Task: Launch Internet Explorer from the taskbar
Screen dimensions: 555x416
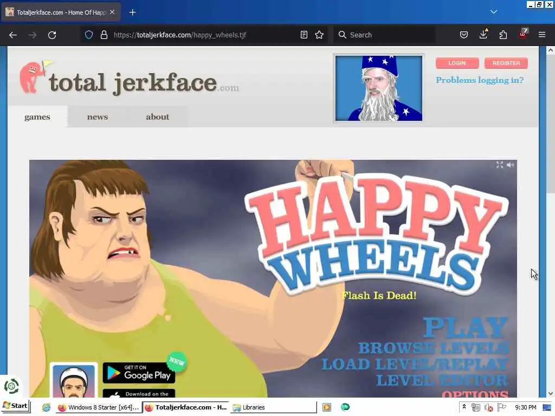Action: tap(46, 407)
